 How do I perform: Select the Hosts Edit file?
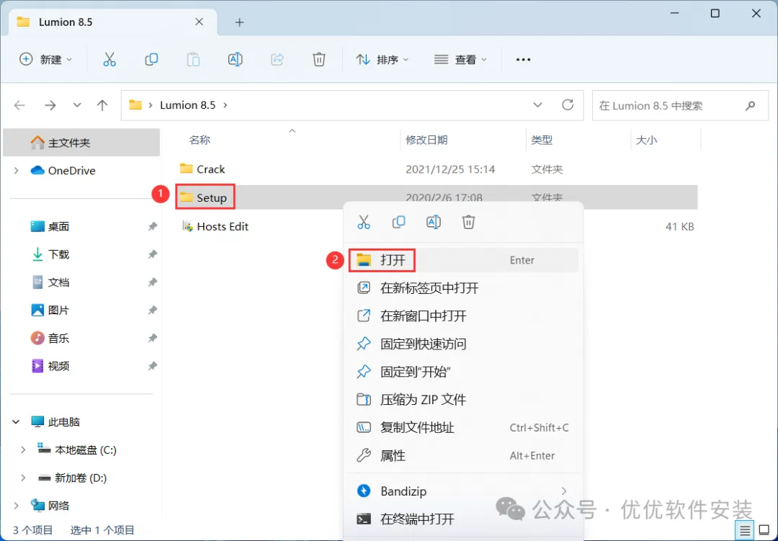pyautogui.click(x=215, y=226)
